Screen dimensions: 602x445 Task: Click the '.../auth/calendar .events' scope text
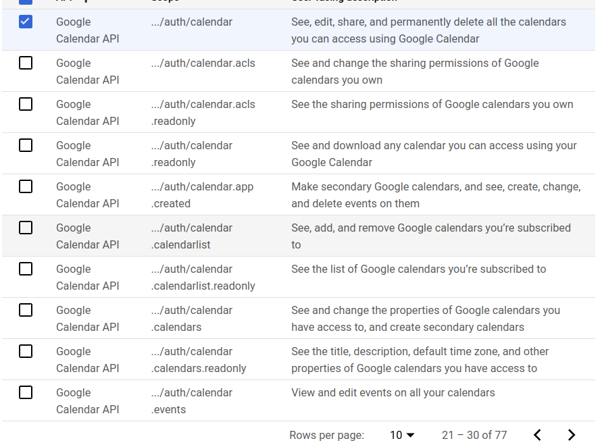tap(192, 401)
